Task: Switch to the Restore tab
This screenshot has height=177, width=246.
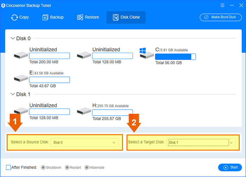Action: pyautogui.click(x=88, y=17)
